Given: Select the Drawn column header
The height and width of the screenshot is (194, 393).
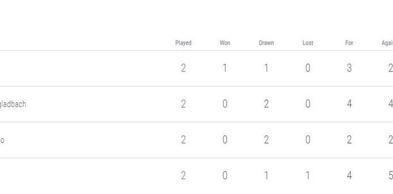Looking at the screenshot, I should pyautogui.click(x=266, y=43).
